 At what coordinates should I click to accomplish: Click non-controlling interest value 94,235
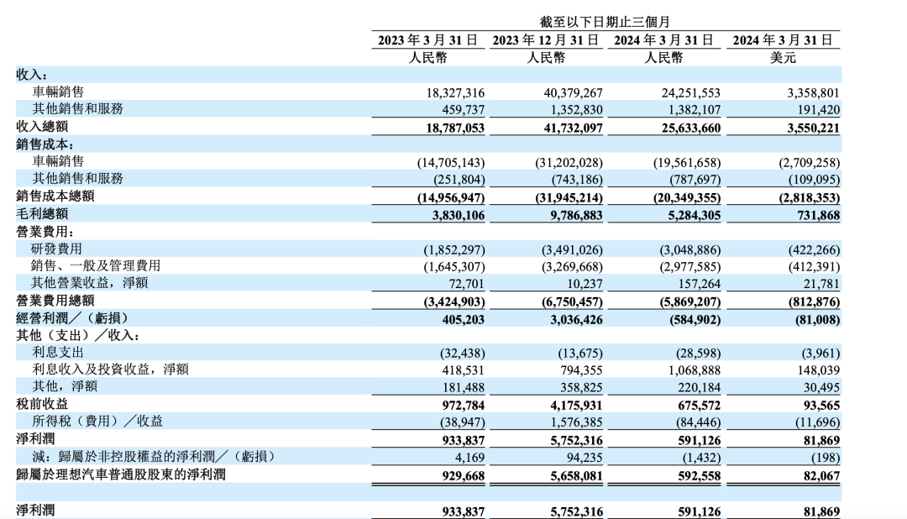[x=585, y=459]
